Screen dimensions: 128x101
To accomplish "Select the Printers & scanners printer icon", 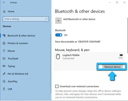I will click(4, 43).
